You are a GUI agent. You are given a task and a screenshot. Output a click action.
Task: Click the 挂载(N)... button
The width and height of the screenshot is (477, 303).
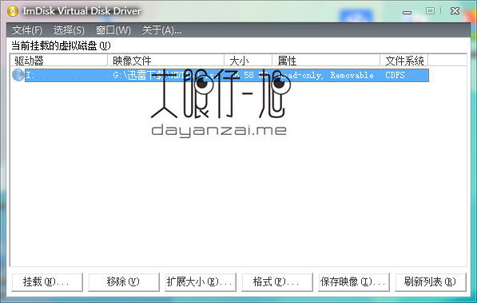[x=47, y=282]
